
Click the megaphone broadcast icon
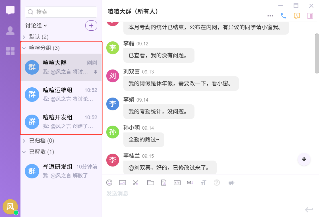231,183
